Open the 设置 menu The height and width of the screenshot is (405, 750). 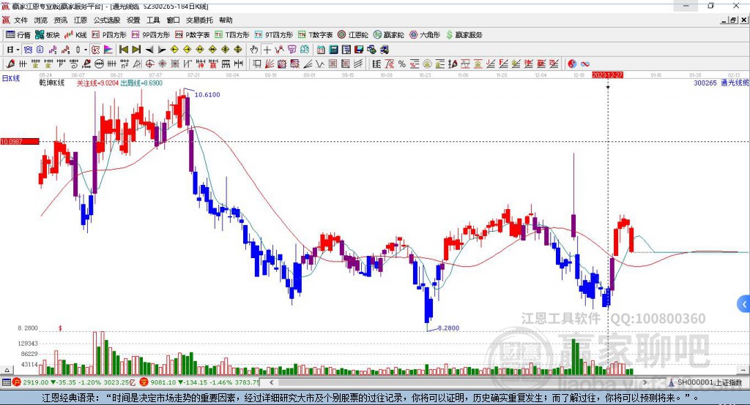(x=133, y=20)
